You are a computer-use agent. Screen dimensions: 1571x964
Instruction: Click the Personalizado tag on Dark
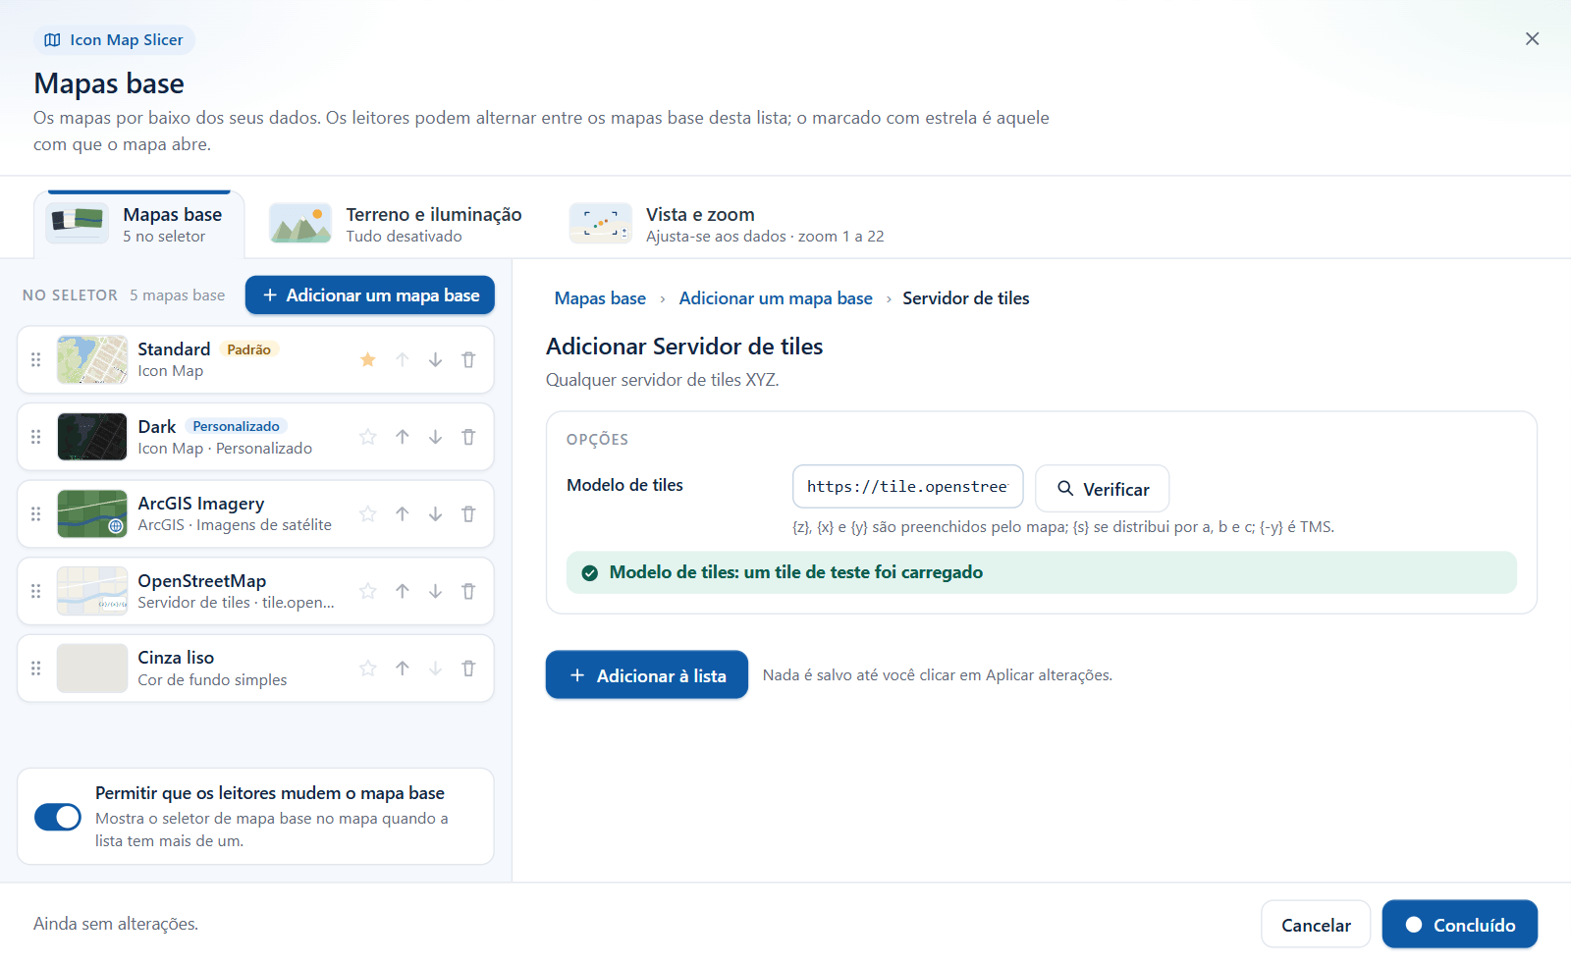[x=236, y=426]
